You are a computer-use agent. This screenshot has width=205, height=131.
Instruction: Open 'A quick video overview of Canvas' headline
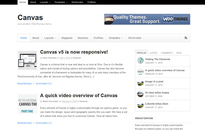pos(79,95)
